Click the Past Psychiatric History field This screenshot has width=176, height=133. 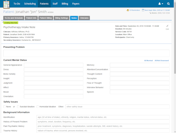click(x=103, y=126)
